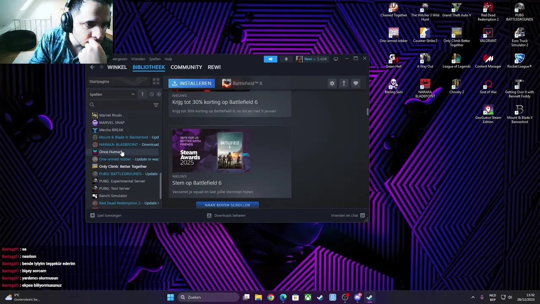Open Steam notifications bell
The width and height of the screenshot is (540, 304).
286,59
